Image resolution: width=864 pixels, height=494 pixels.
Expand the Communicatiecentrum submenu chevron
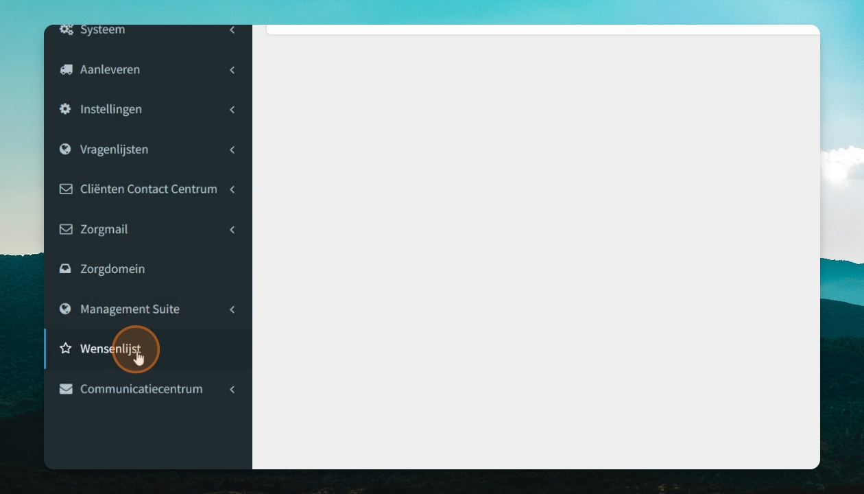(232, 390)
